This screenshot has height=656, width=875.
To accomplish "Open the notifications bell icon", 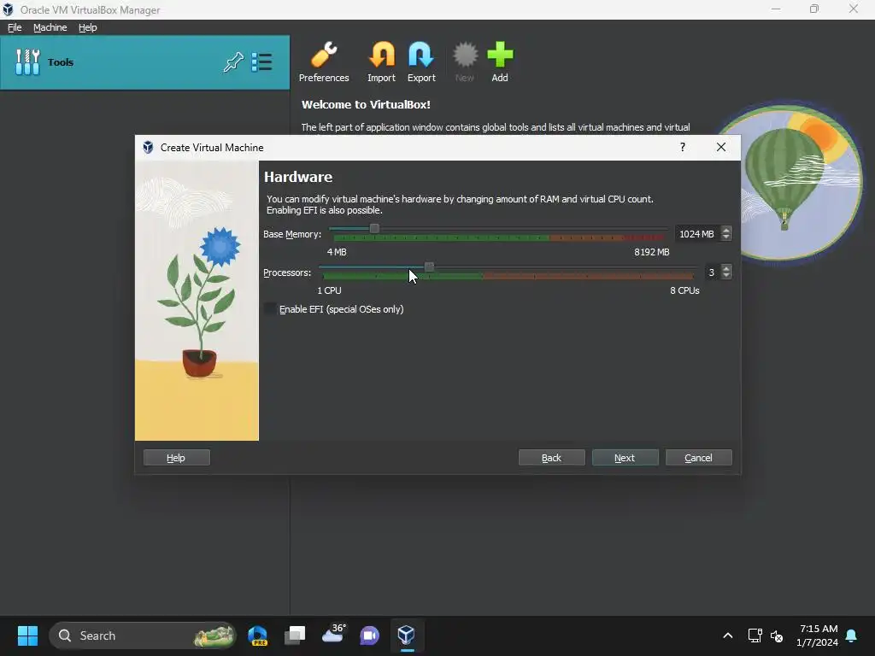I will [x=852, y=635].
